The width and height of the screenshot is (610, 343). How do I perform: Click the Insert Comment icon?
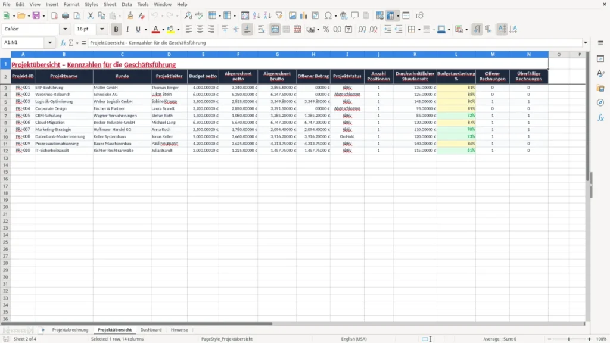[x=355, y=15]
